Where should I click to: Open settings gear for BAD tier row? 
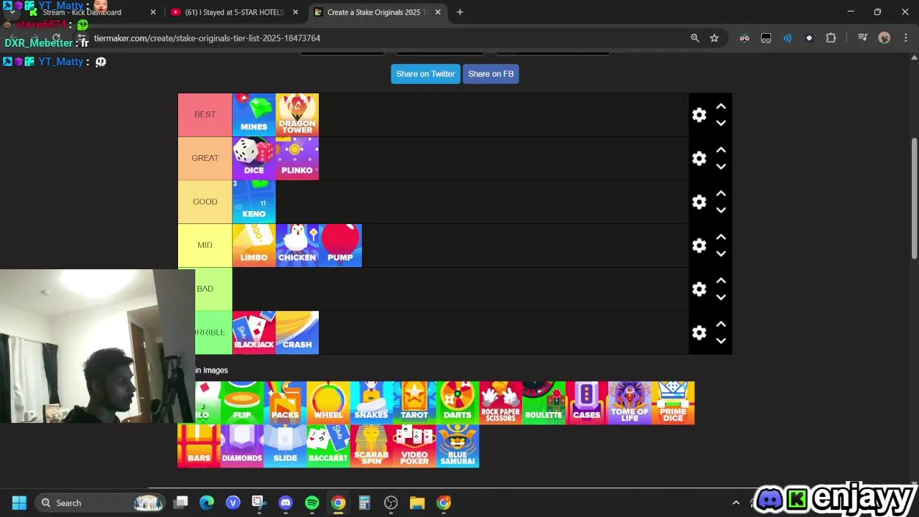[699, 289]
